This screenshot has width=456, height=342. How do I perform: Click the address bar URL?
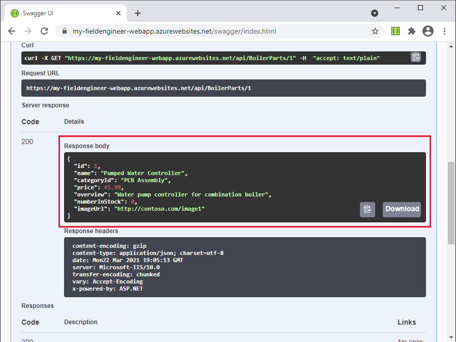[174, 31]
